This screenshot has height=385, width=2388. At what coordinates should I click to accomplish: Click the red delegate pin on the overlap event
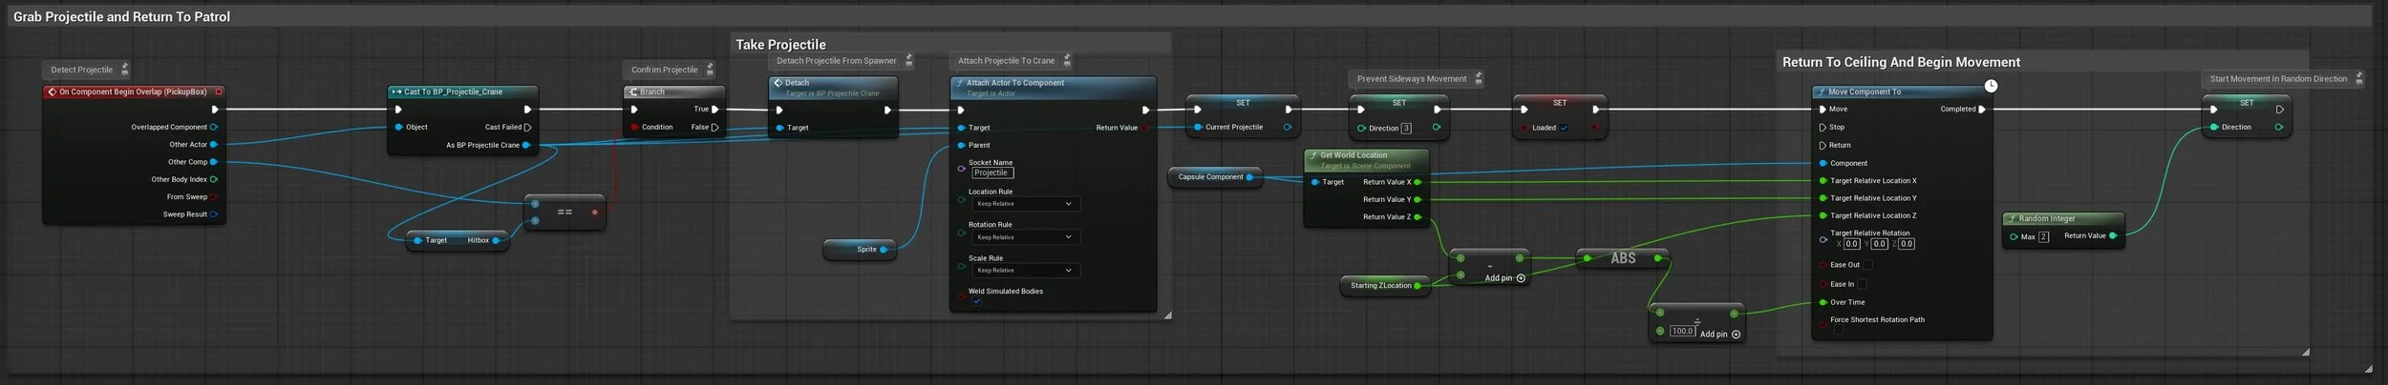(x=219, y=91)
